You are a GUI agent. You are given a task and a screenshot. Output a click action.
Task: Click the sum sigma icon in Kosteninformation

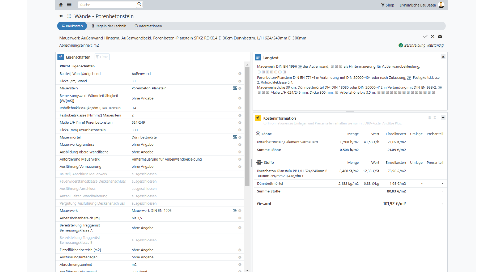tap(435, 118)
